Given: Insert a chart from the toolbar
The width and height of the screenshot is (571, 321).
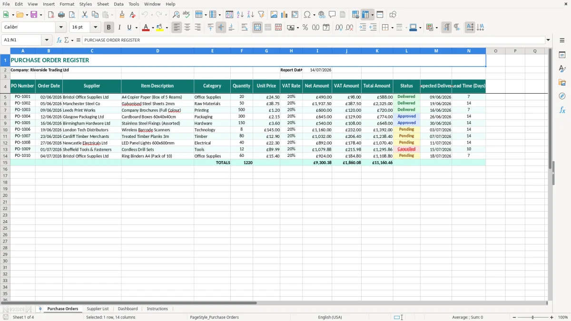Looking at the screenshot, I should coord(285,15).
